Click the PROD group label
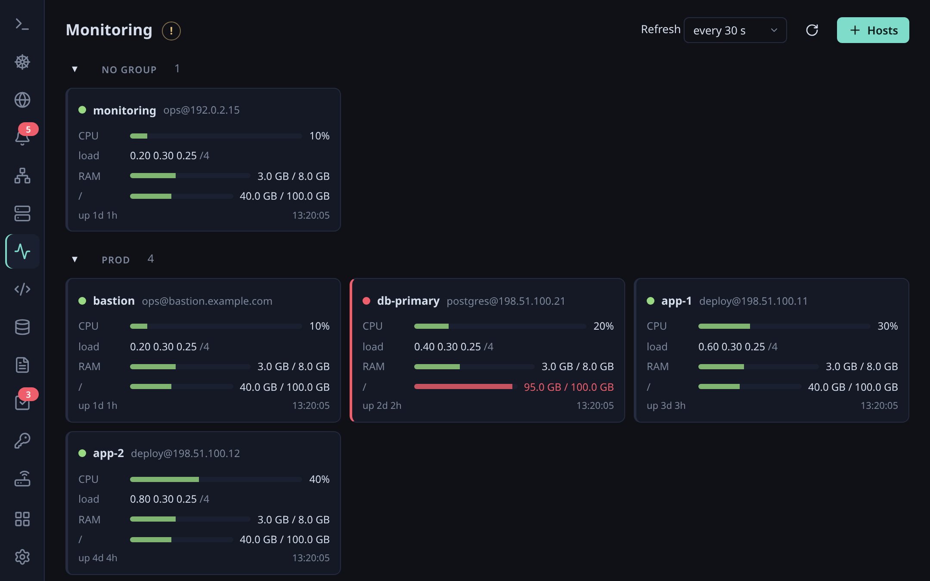 point(115,260)
